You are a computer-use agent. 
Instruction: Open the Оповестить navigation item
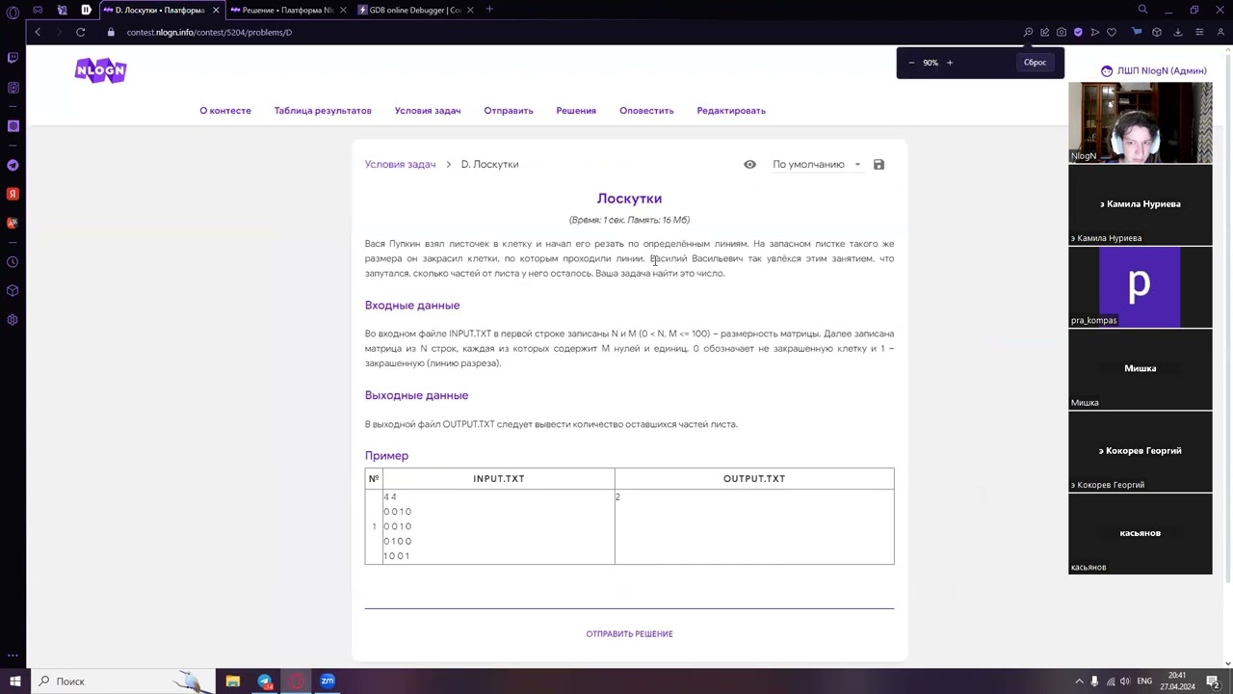(x=646, y=111)
